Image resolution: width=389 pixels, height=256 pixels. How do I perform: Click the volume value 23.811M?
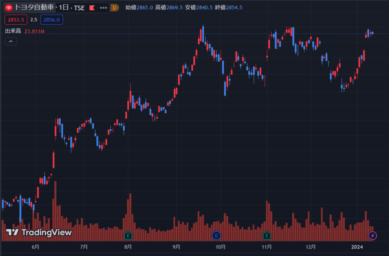click(x=35, y=31)
